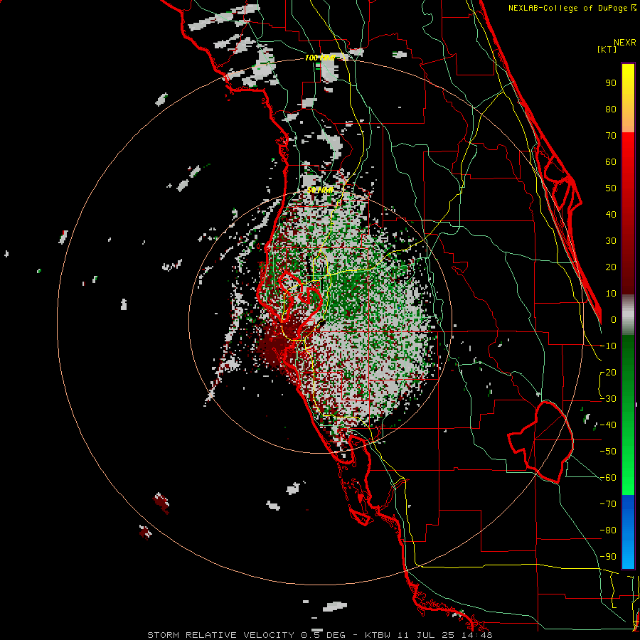Select the positive 20 knot scale label
640x640 pixels.
pyautogui.click(x=611, y=267)
